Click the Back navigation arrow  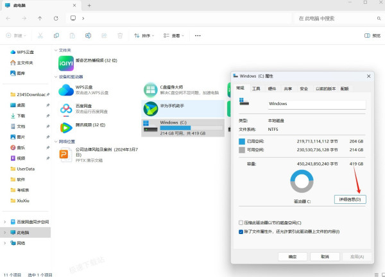pos(8,19)
